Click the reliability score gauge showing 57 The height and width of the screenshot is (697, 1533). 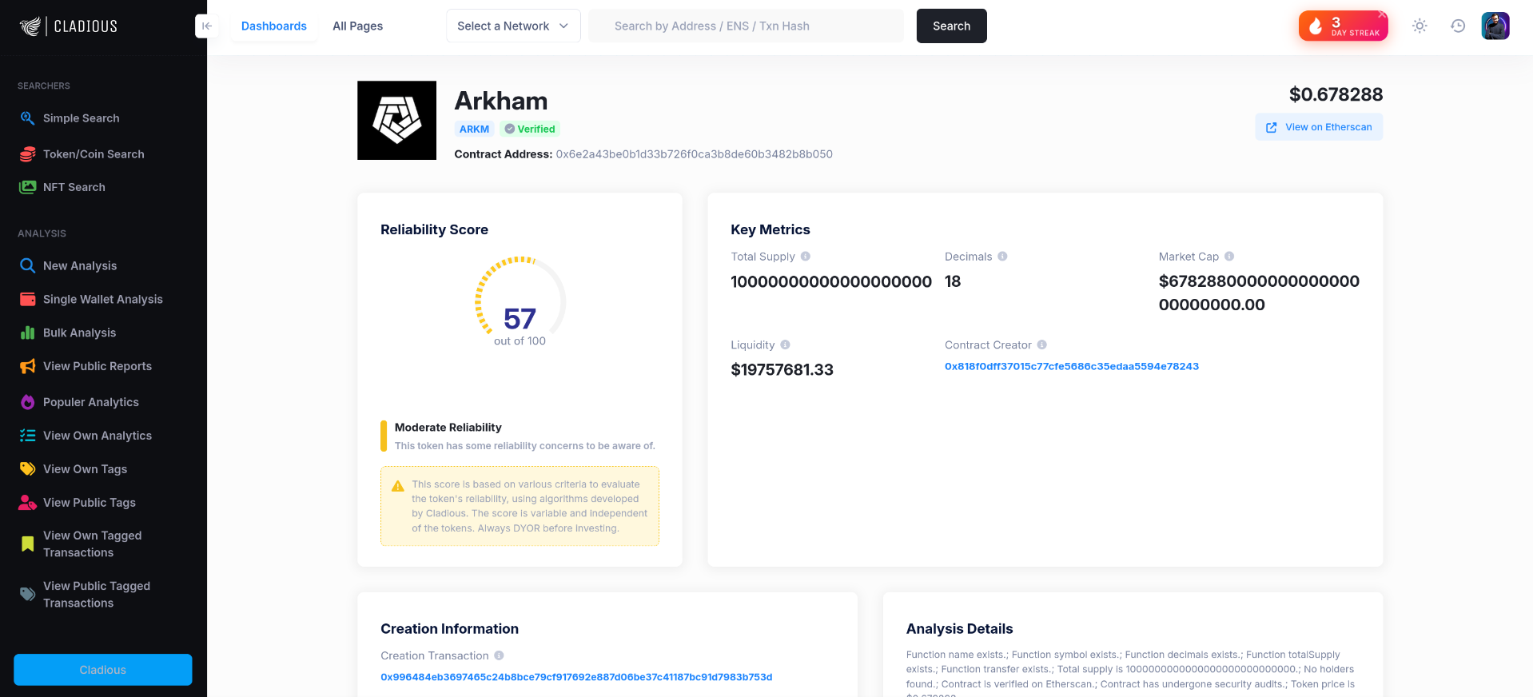click(520, 302)
